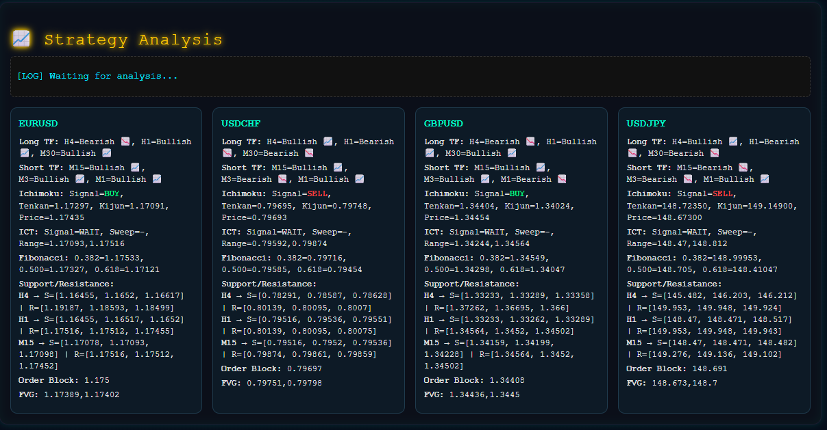Click USDCHF ICT Range=0.79592,0.79874
The height and width of the screenshot is (430, 827).
coord(275,243)
